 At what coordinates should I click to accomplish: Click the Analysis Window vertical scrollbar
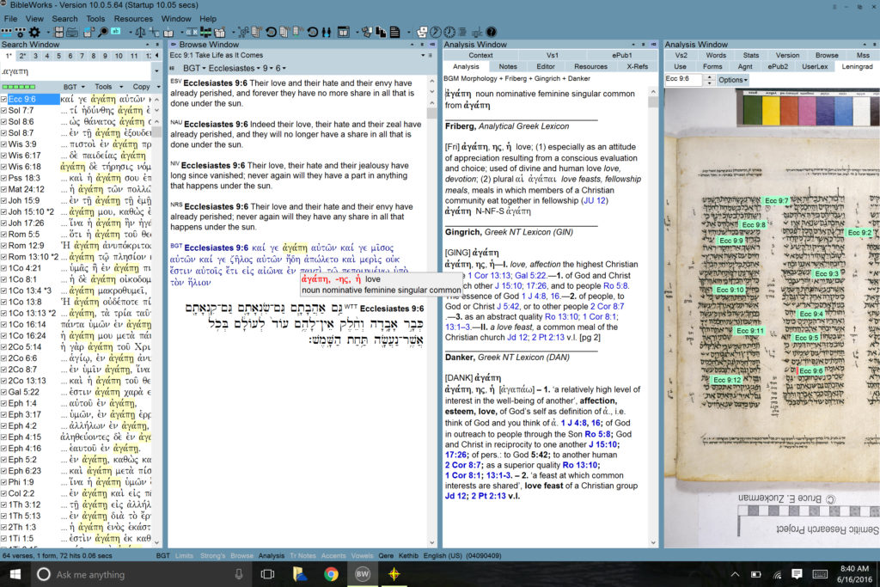653,317
